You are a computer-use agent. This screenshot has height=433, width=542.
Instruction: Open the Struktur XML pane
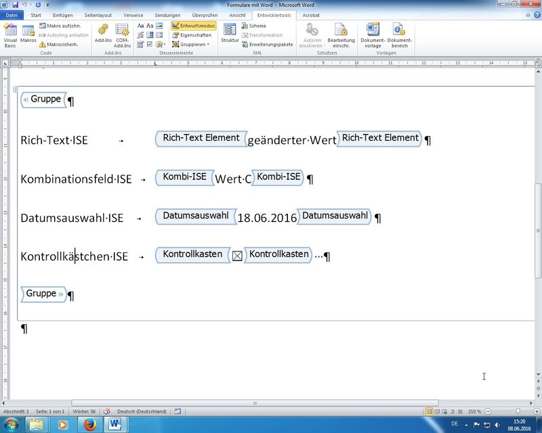click(230, 33)
